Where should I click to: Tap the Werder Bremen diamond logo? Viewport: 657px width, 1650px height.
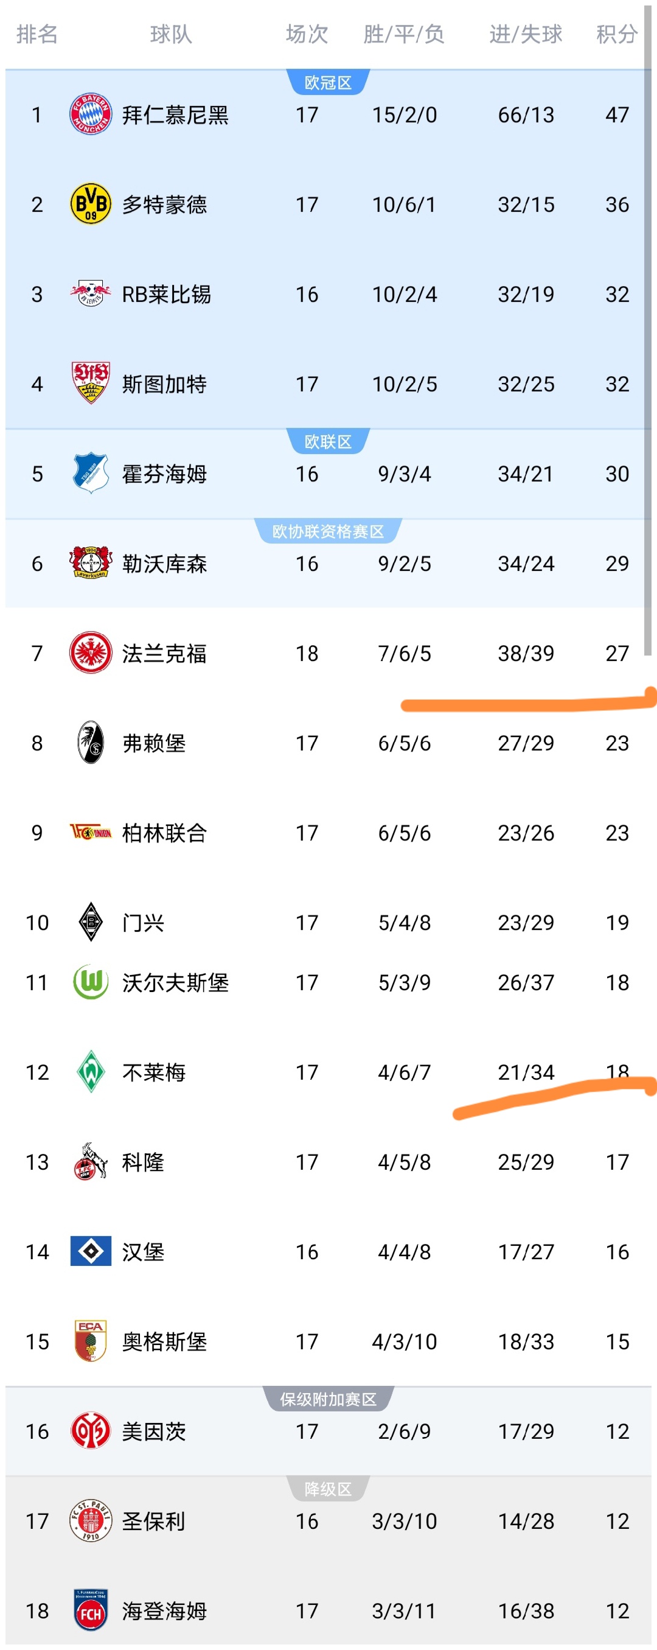90,1072
